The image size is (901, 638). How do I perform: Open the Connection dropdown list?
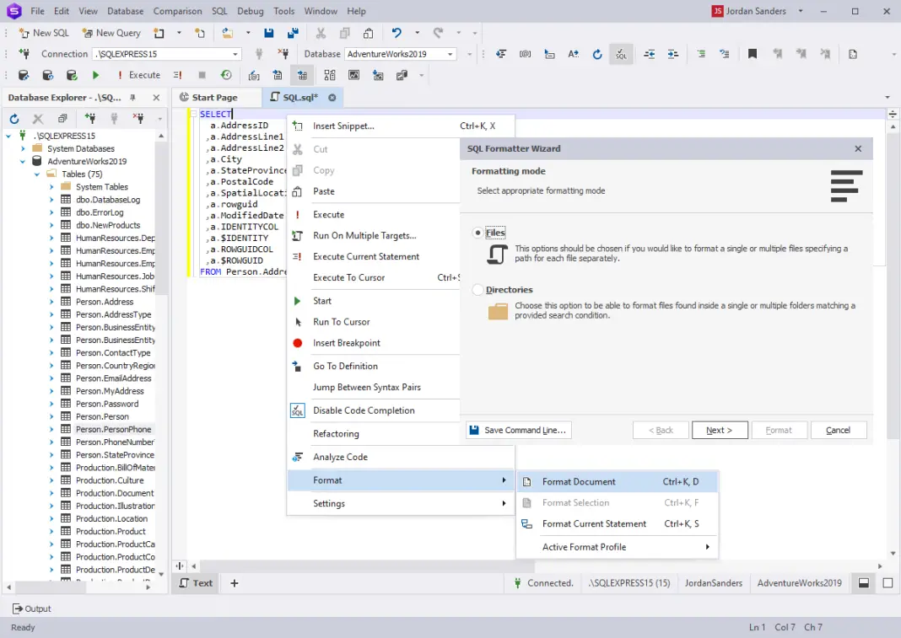click(235, 54)
